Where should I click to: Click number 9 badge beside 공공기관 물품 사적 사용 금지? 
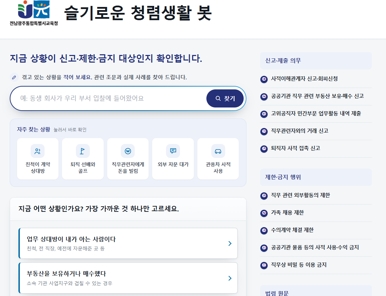pos(264,248)
